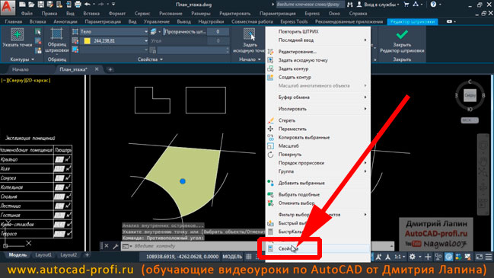Click the search binoculars icon
This screenshot has width=494, height=278.
tap(349, 5)
